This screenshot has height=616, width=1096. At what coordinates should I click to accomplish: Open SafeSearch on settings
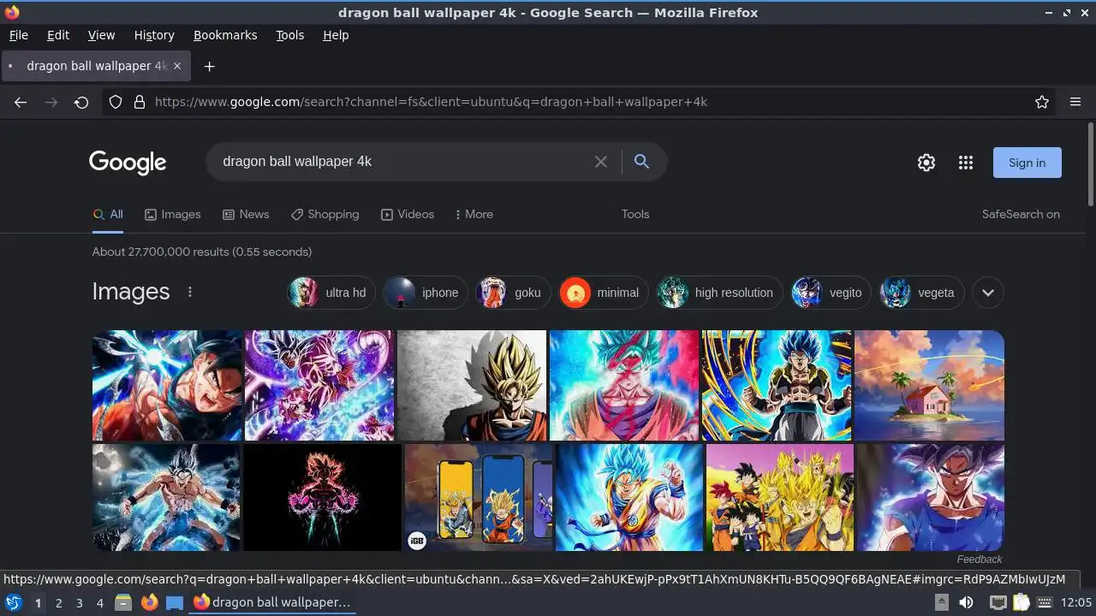pyautogui.click(x=1021, y=214)
